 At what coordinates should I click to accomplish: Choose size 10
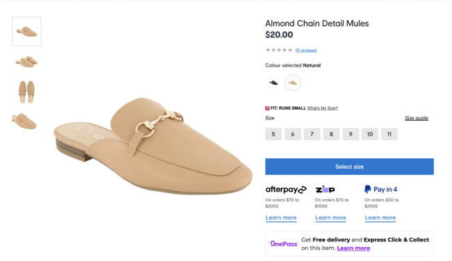tap(370, 134)
